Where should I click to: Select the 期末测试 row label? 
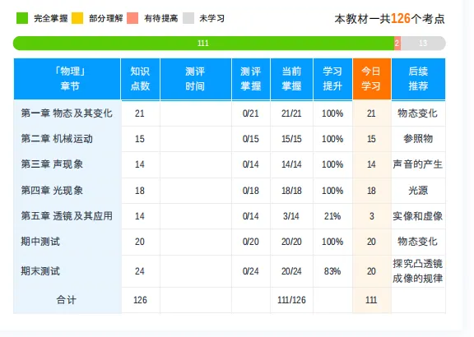coord(40,271)
